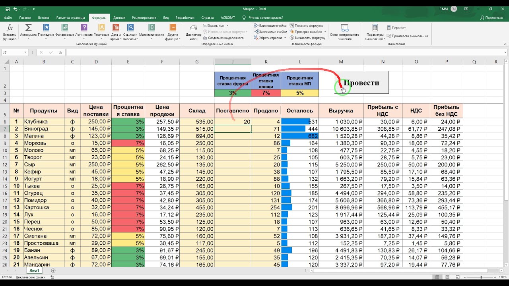This screenshot has width=509, height=286.
Task: Select the 7% vegetable rate cell
Action: (266, 93)
